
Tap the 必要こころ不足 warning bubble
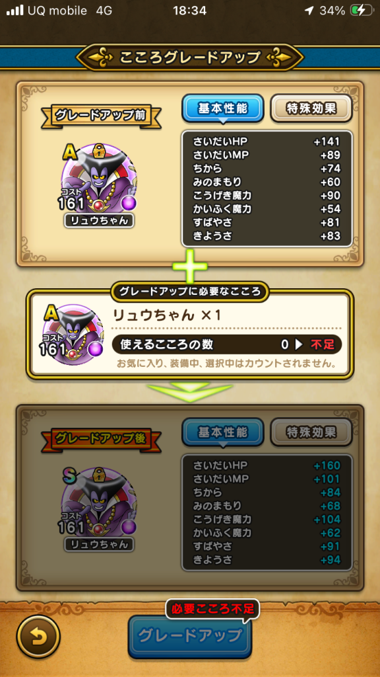(213, 609)
